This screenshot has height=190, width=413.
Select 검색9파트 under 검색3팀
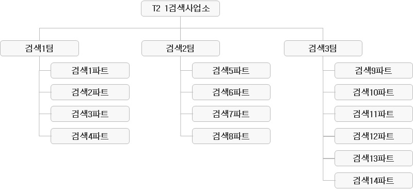click(374, 70)
